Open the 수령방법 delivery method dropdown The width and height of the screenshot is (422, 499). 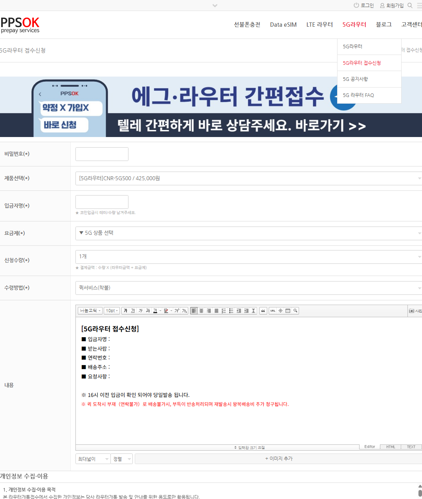pos(248,287)
